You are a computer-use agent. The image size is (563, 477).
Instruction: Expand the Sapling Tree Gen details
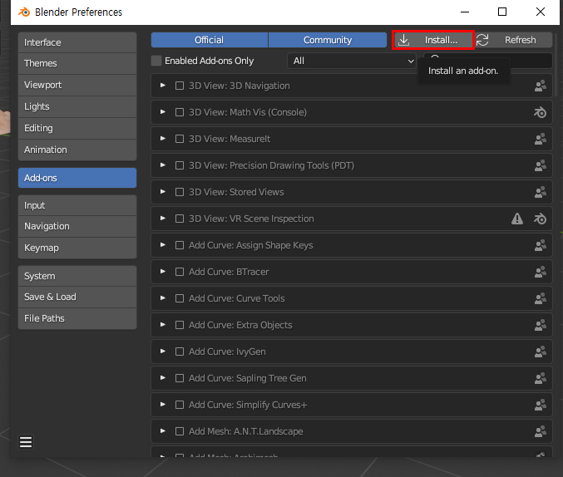[x=163, y=377]
